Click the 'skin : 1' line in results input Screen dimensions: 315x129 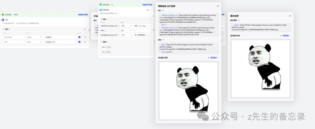tap(164, 25)
